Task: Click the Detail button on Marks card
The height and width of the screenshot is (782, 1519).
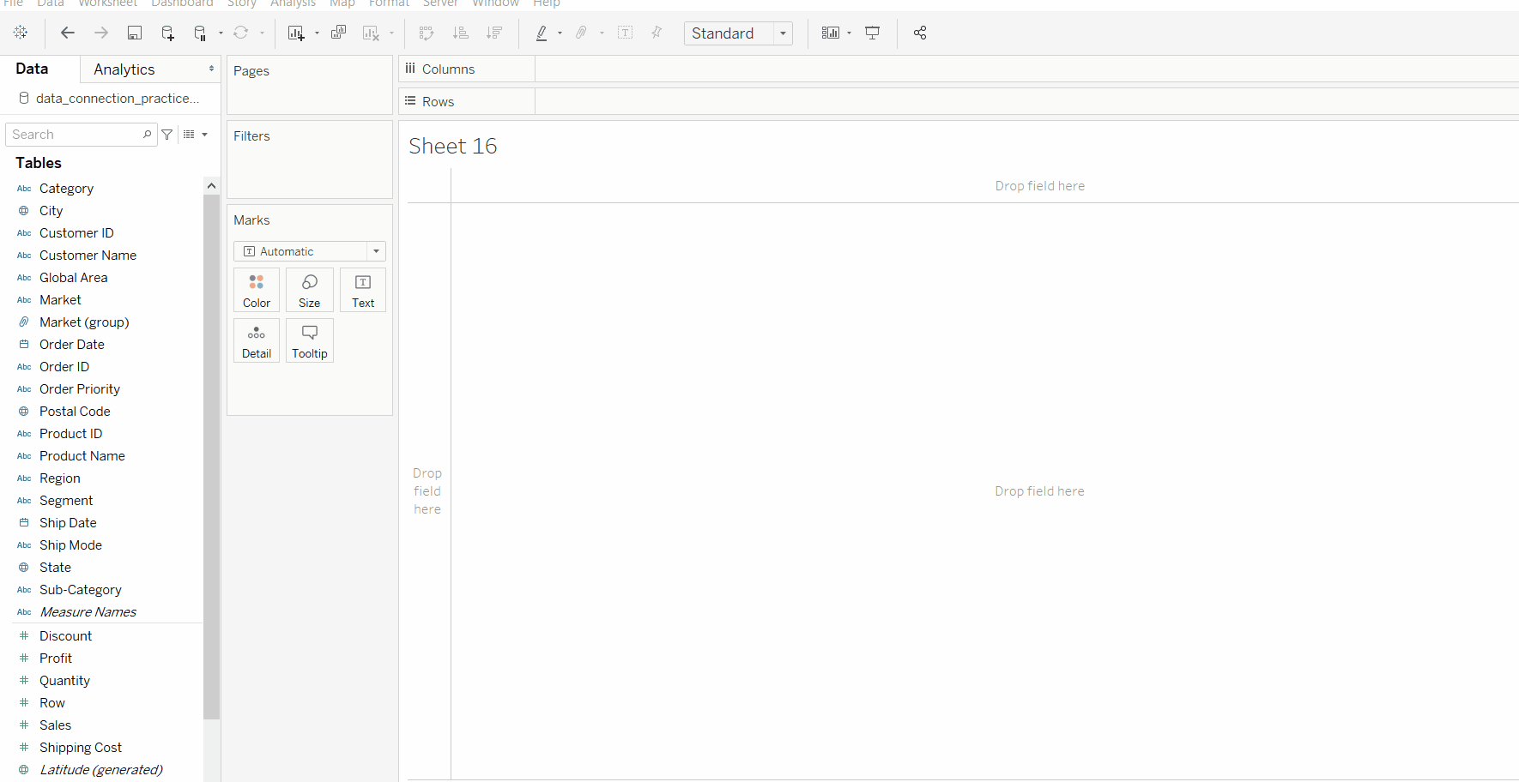Action: click(x=257, y=340)
